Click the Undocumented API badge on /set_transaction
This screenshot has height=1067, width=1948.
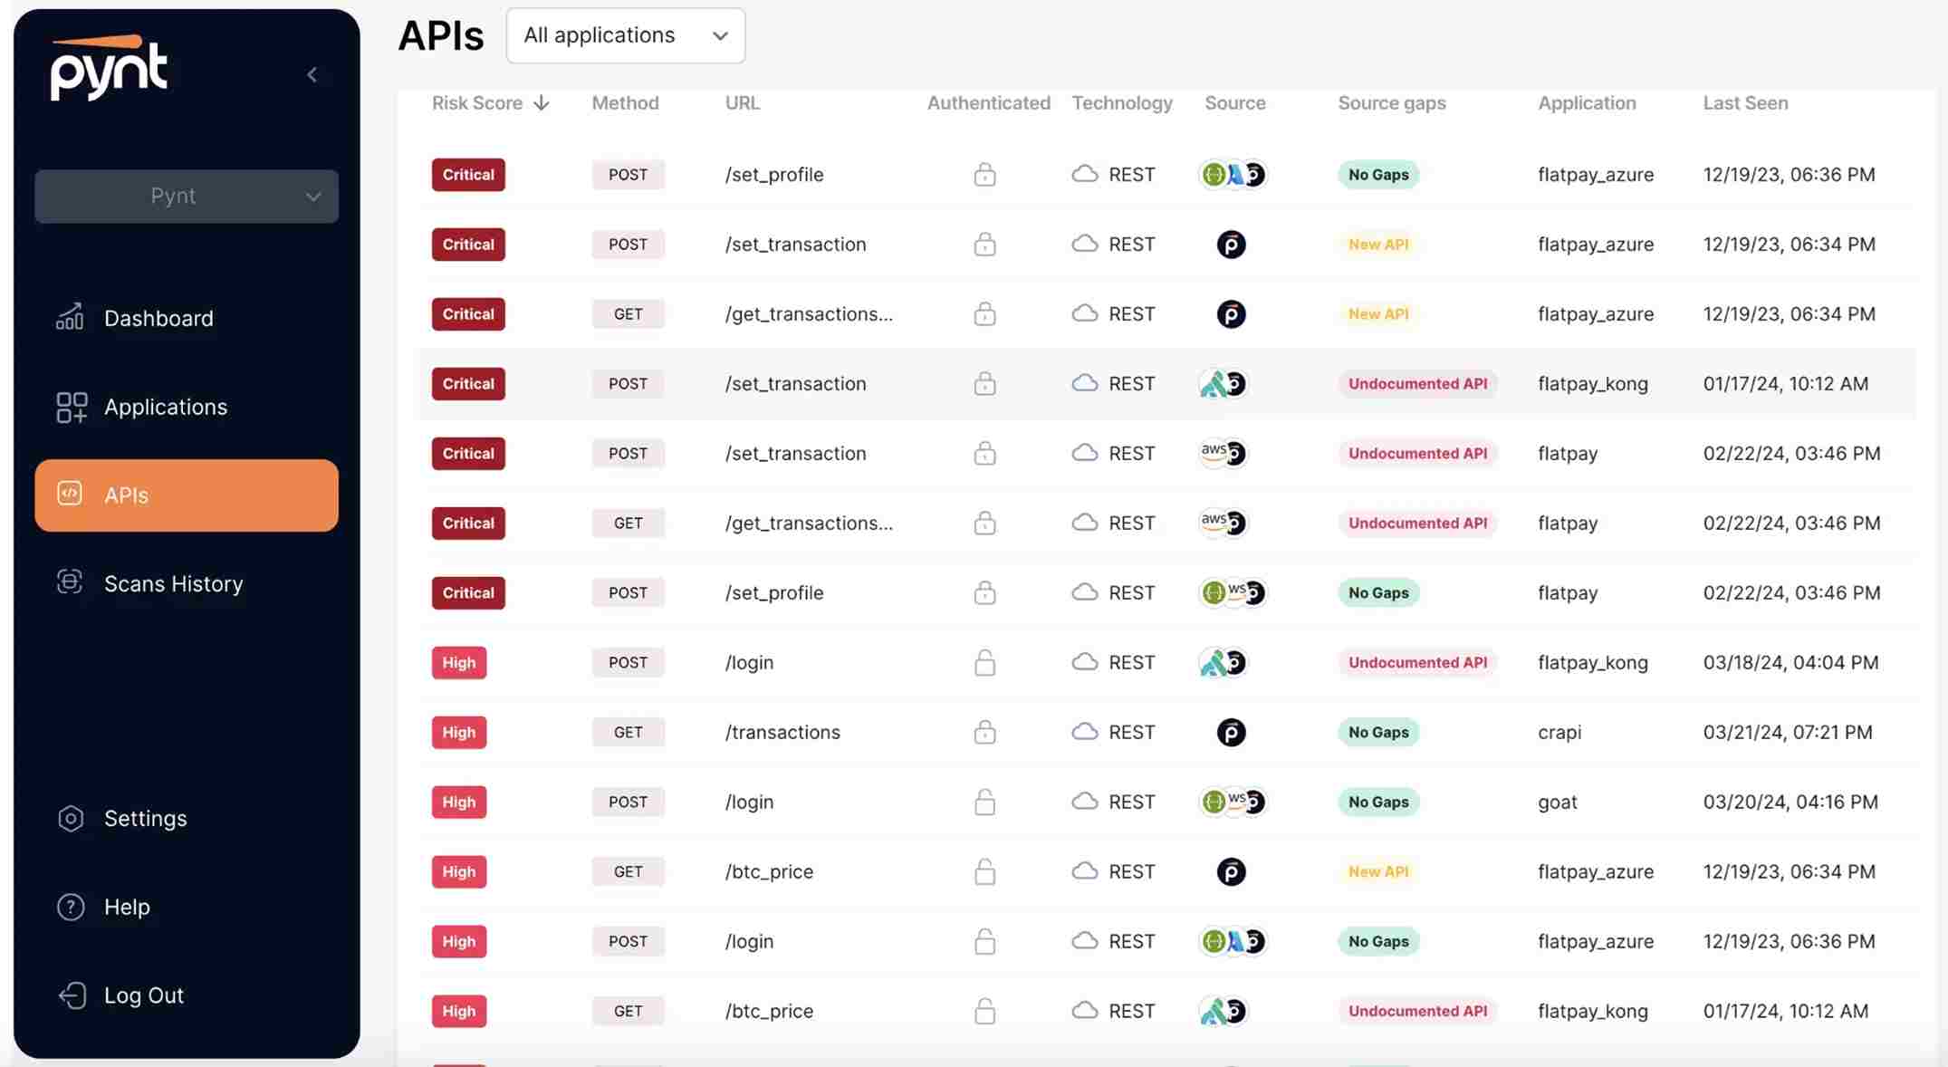pyautogui.click(x=1416, y=384)
